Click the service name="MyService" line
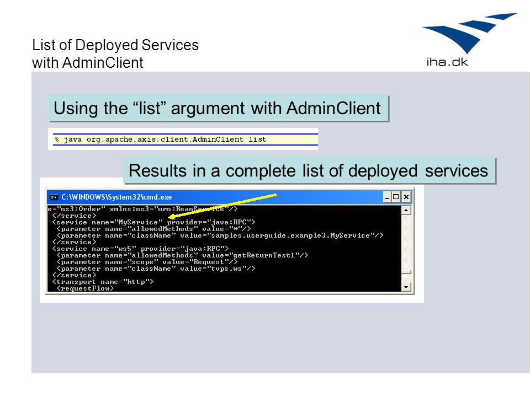Viewport: 530px width, 397px height. tap(153, 222)
